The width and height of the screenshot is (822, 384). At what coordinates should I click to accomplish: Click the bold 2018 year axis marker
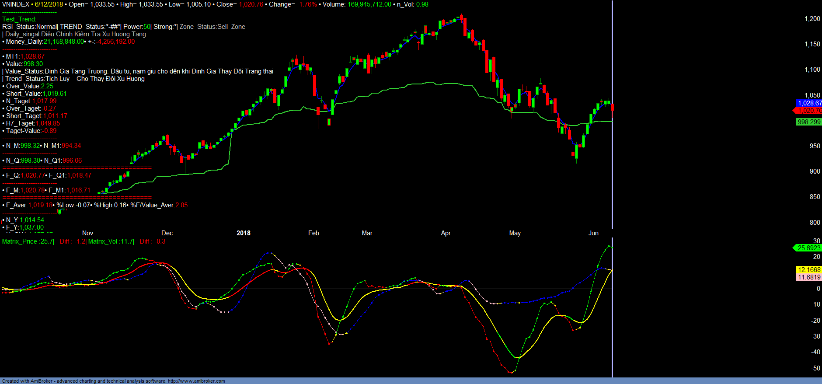click(243, 233)
